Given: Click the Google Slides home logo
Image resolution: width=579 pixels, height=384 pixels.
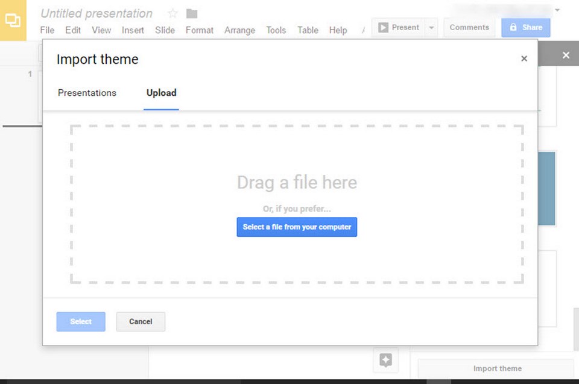Looking at the screenshot, I should 13,20.
